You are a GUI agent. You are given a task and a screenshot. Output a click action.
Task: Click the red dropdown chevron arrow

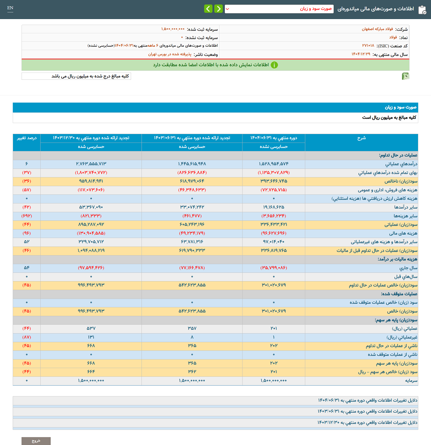click(x=227, y=9)
